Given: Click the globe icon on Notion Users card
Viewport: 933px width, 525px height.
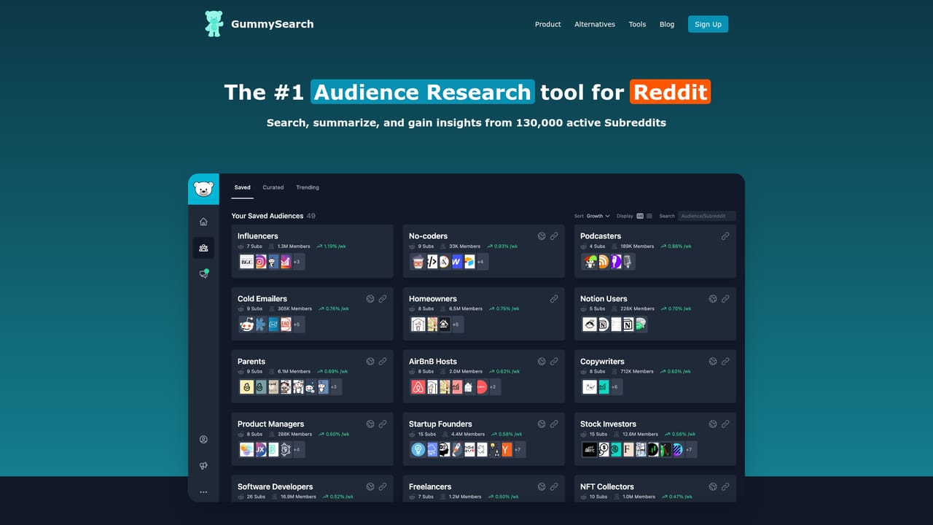Looking at the screenshot, I should (x=713, y=299).
